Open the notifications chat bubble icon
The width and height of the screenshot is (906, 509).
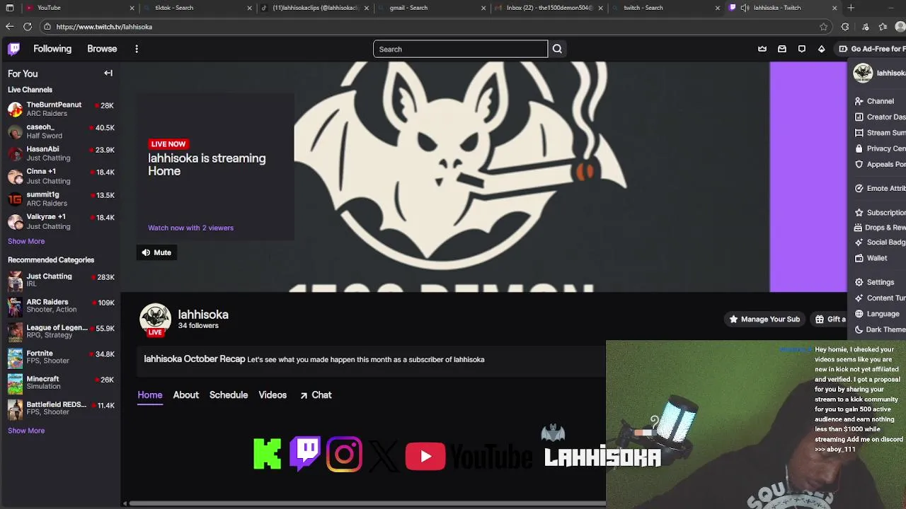(x=802, y=49)
